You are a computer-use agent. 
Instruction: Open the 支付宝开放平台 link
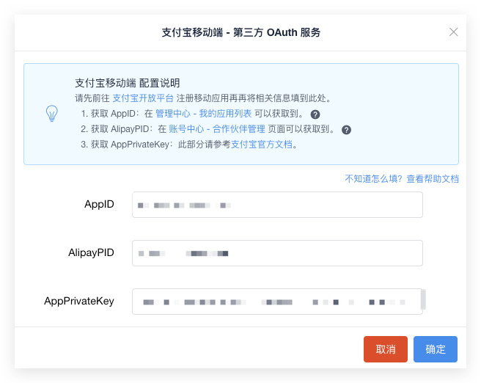pos(143,98)
